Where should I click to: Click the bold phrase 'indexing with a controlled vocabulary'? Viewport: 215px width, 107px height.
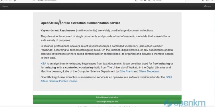click(x=69, y=67)
